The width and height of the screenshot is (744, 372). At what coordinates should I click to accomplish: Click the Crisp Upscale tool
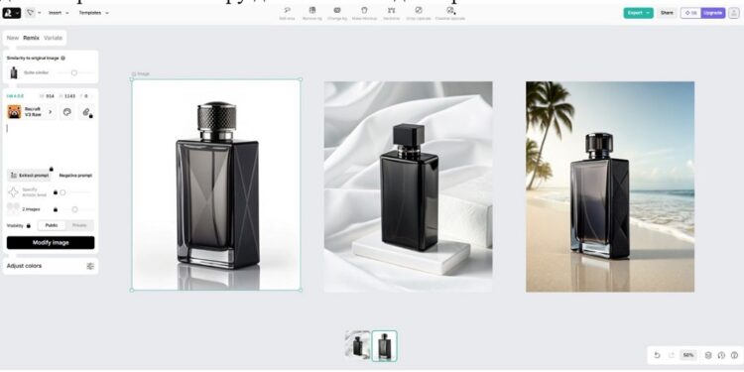pyautogui.click(x=419, y=13)
